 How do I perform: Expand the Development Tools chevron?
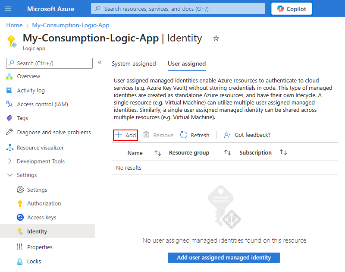(9, 161)
